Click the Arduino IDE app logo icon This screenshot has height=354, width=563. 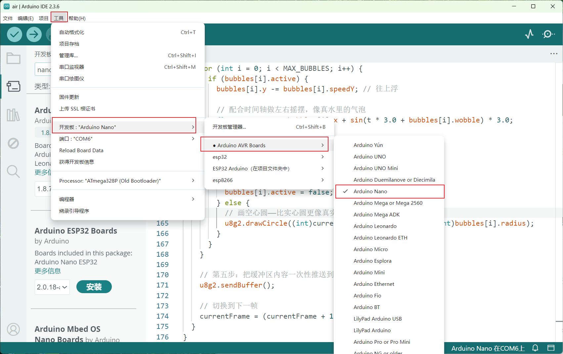[x=7, y=6]
